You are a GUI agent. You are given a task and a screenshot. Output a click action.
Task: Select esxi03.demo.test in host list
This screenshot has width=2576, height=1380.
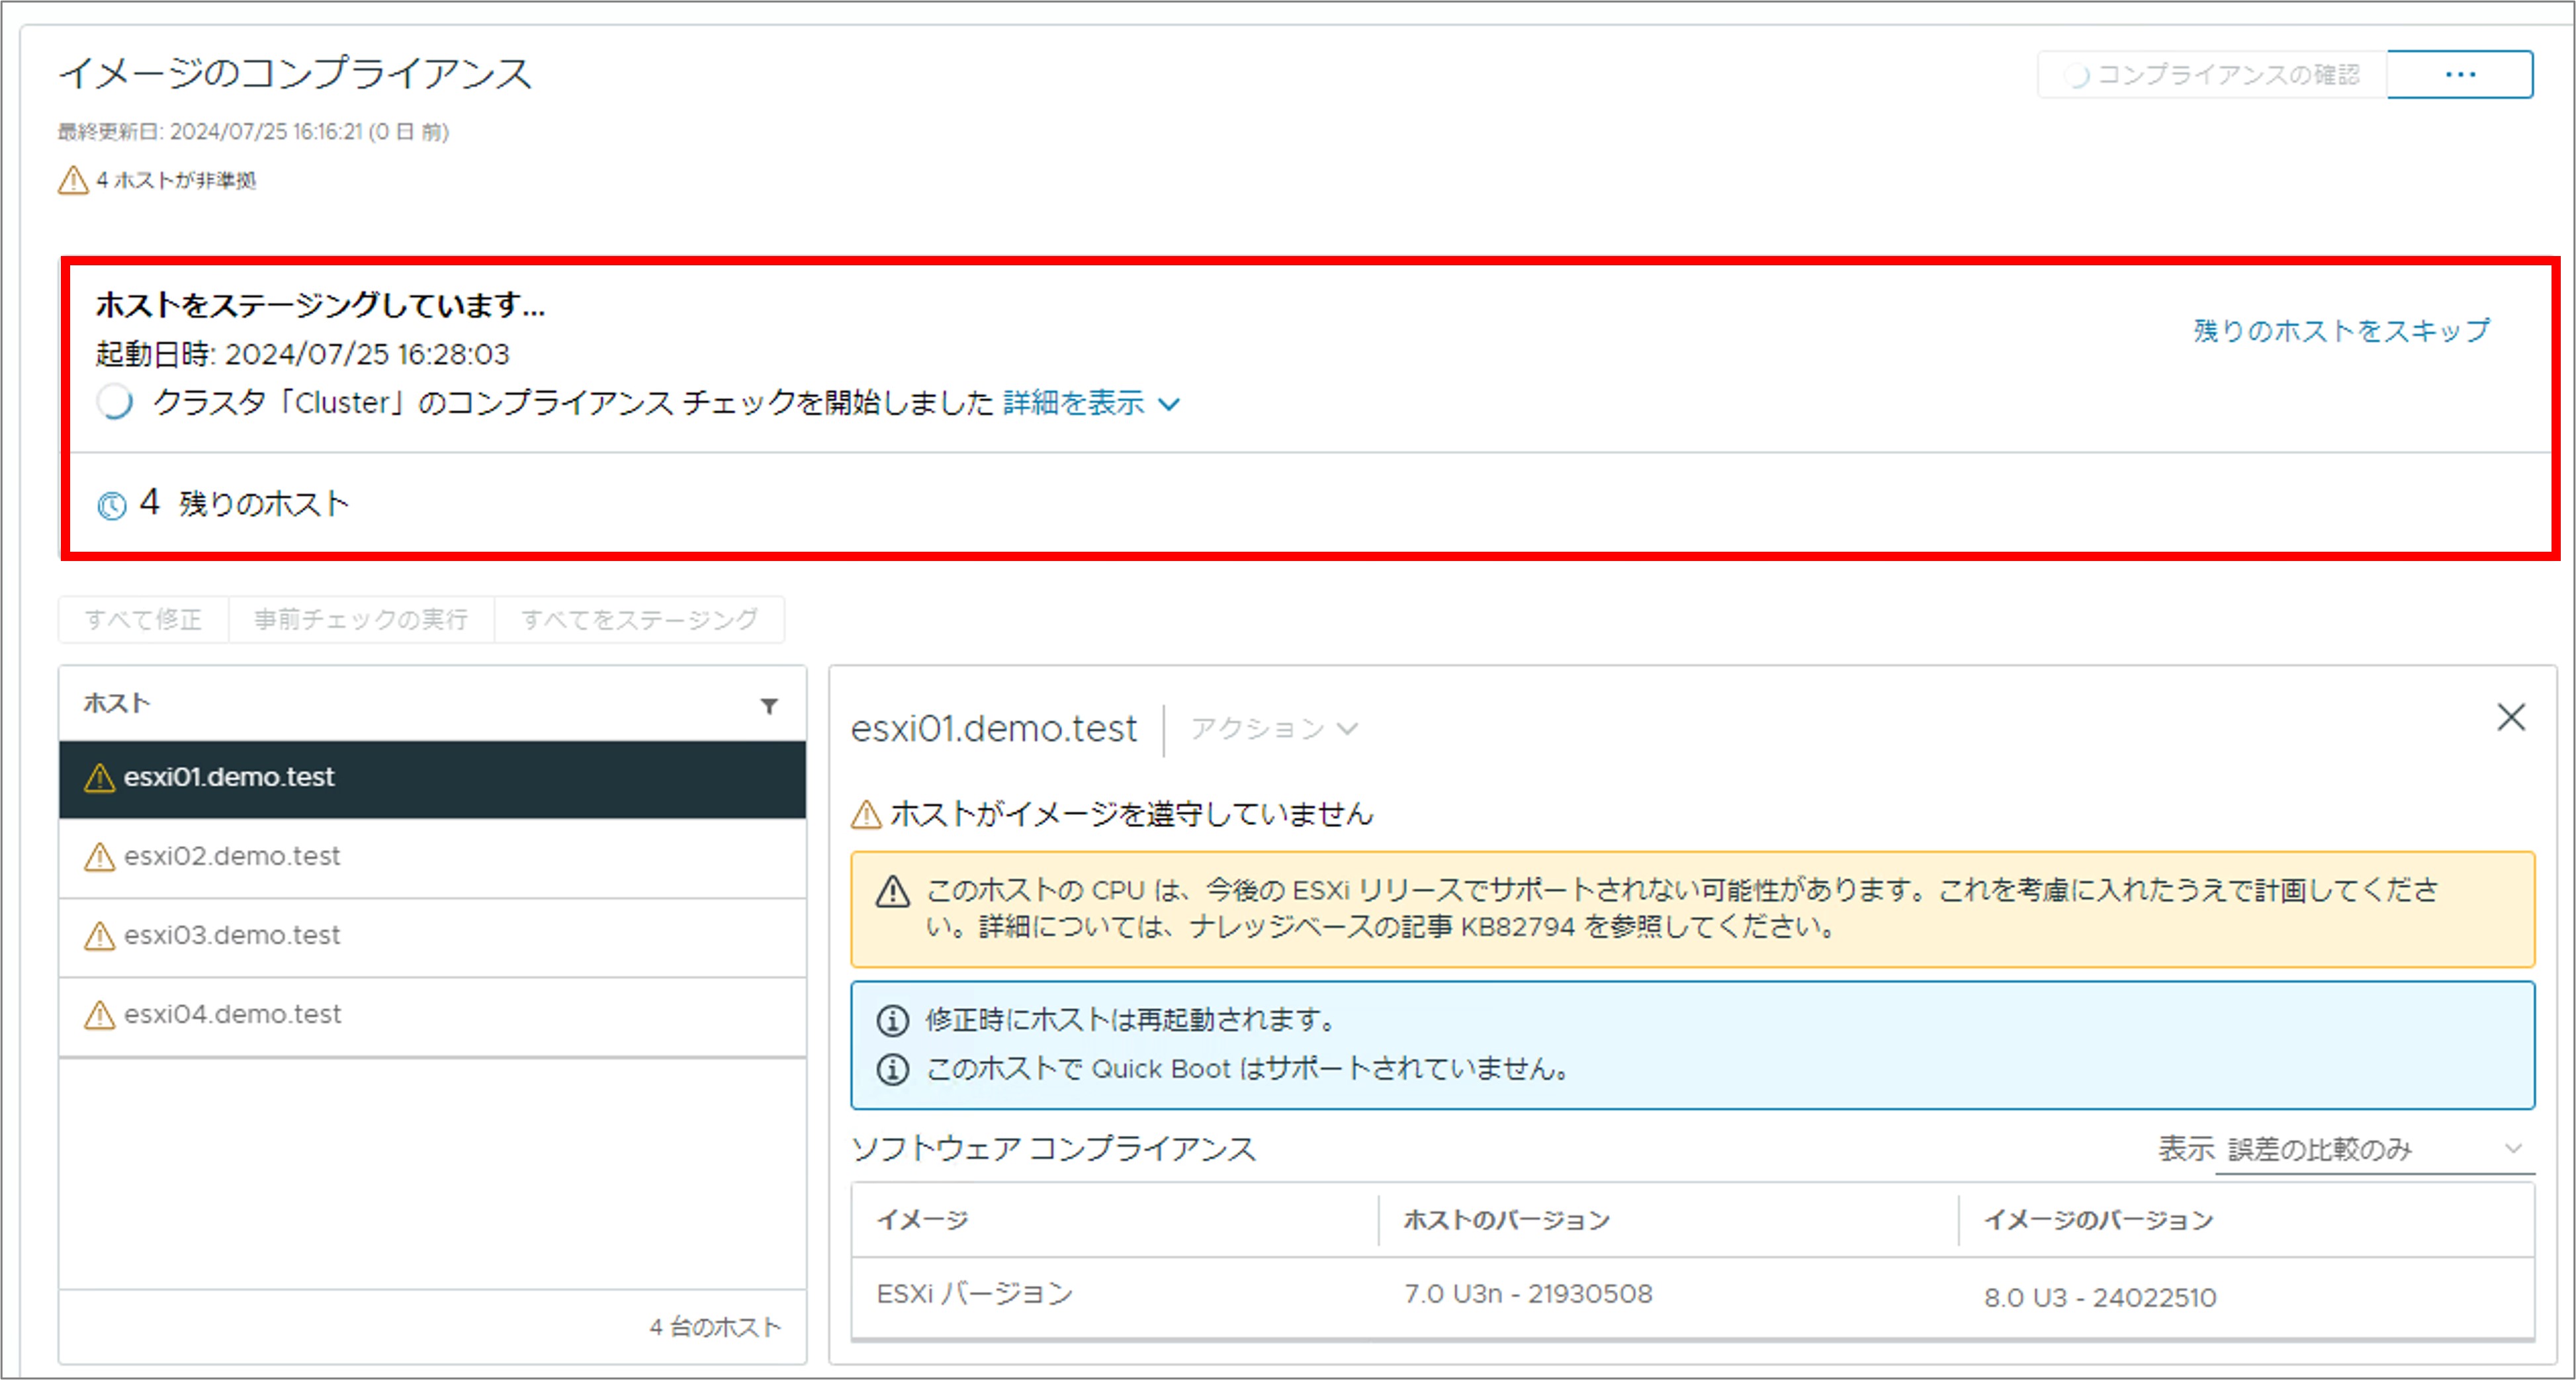(232, 935)
